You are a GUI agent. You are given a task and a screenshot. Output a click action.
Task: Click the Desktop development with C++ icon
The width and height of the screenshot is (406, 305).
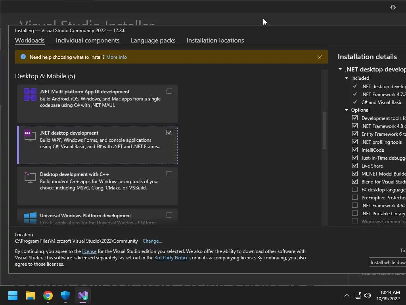(x=30, y=177)
